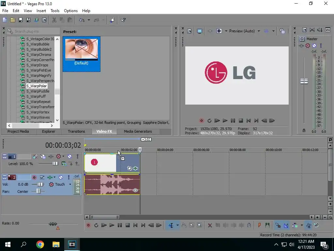
Task: Select the Selection edit tool
Action: pyautogui.click(x=191, y=225)
